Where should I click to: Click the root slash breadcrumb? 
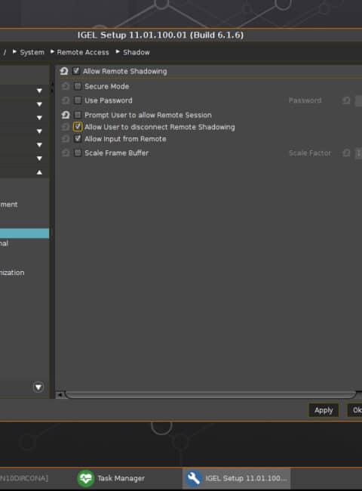(x=5, y=52)
